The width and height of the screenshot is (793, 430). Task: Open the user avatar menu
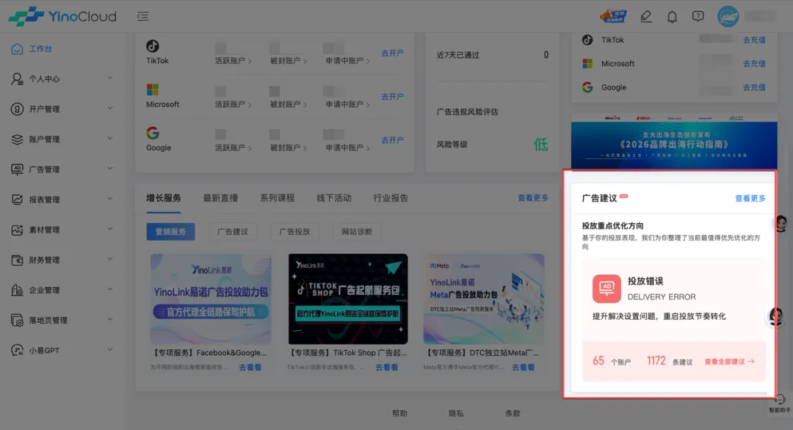(728, 17)
